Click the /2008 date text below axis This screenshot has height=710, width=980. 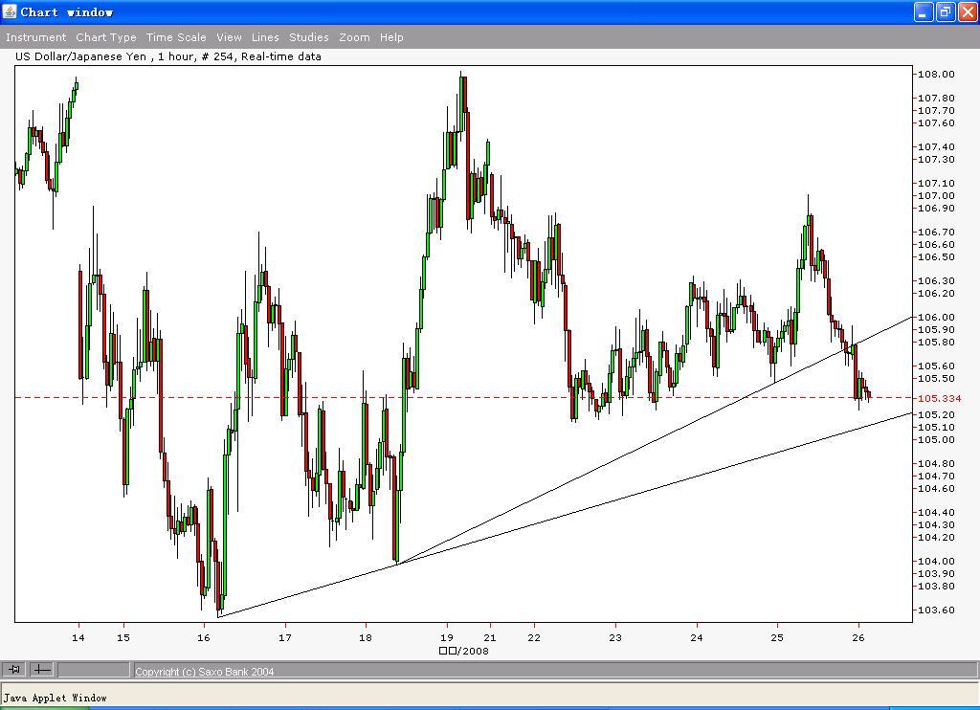(x=464, y=651)
